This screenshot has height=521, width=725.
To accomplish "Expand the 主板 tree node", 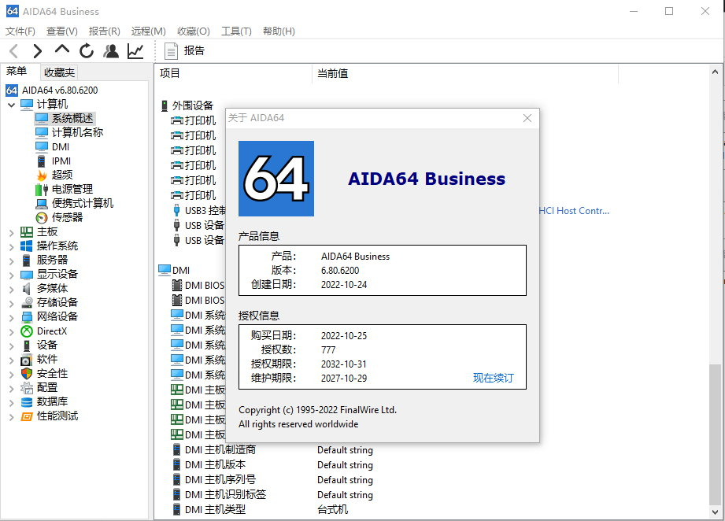I will (12, 233).
